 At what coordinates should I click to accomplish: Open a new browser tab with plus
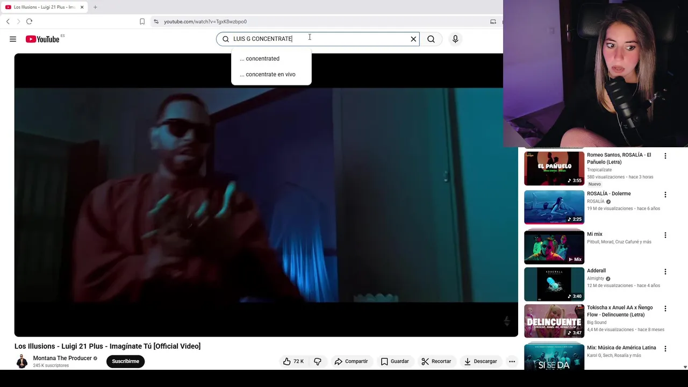[x=95, y=7]
